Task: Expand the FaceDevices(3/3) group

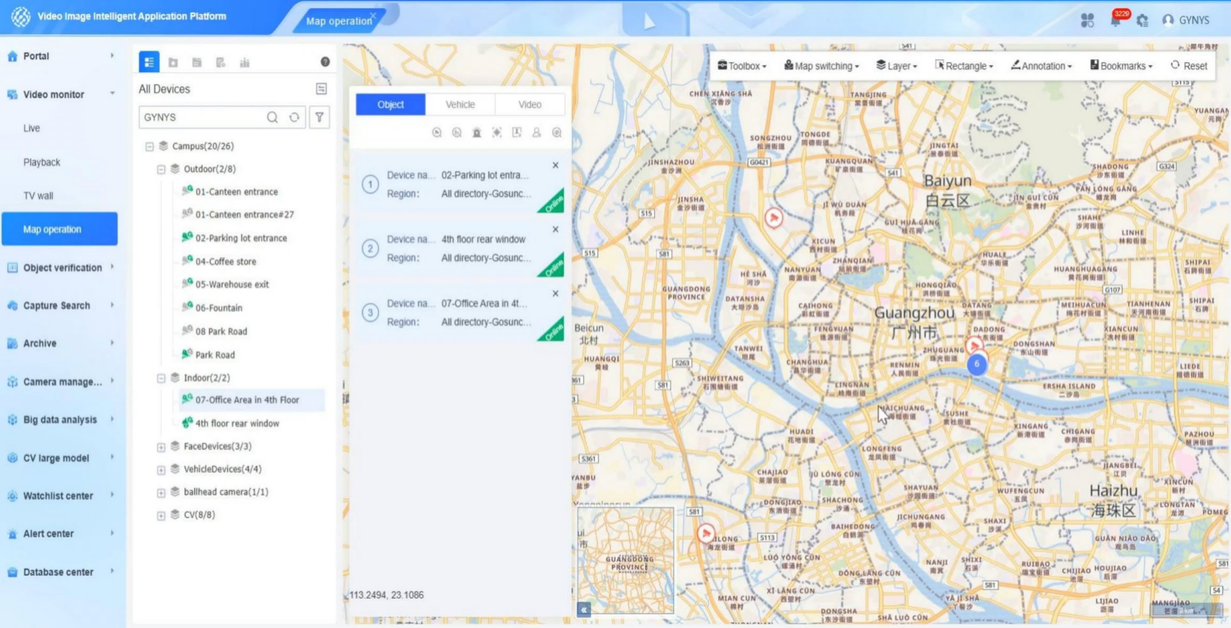Action: pyautogui.click(x=161, y=447)
